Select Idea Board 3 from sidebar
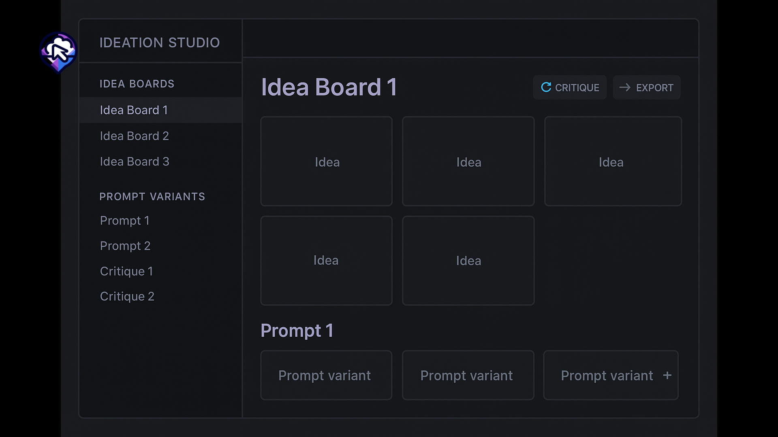This screenshot has width=778, height=437. point(135,161)
